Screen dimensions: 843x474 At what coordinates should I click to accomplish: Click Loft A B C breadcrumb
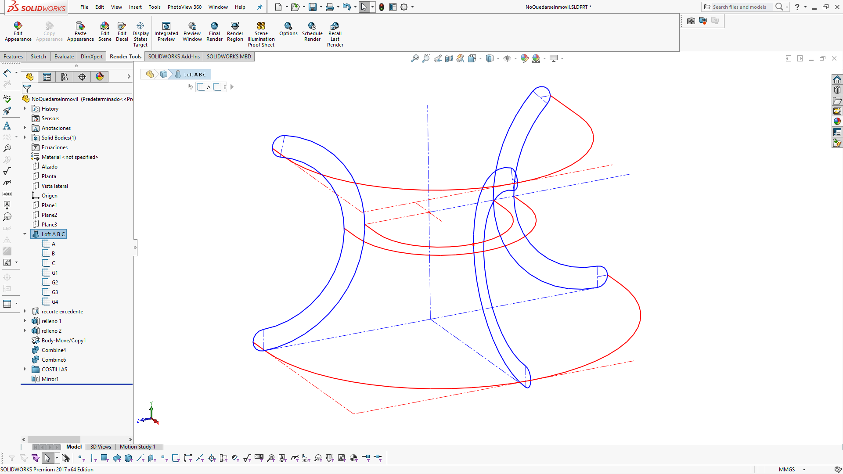(191, 74)
